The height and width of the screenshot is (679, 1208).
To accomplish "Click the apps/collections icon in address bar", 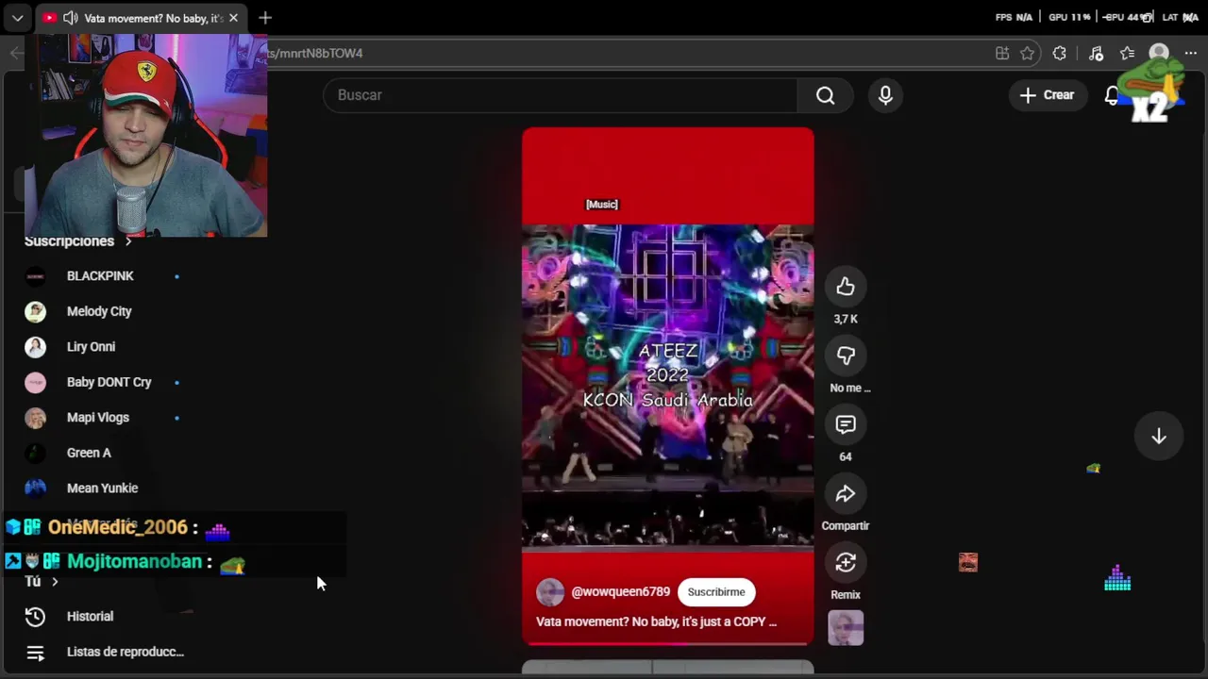I will pyautogui.click(x=1002, y=54).
